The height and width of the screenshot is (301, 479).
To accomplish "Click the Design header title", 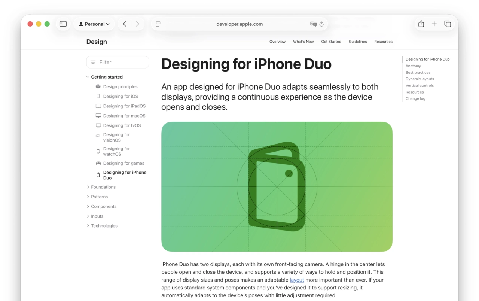I will coord(97,42).
